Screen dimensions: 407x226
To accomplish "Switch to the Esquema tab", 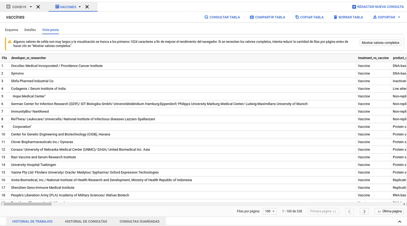I will tap(11, 30).
